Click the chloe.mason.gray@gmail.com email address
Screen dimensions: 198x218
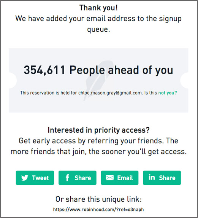click(110, 93)
